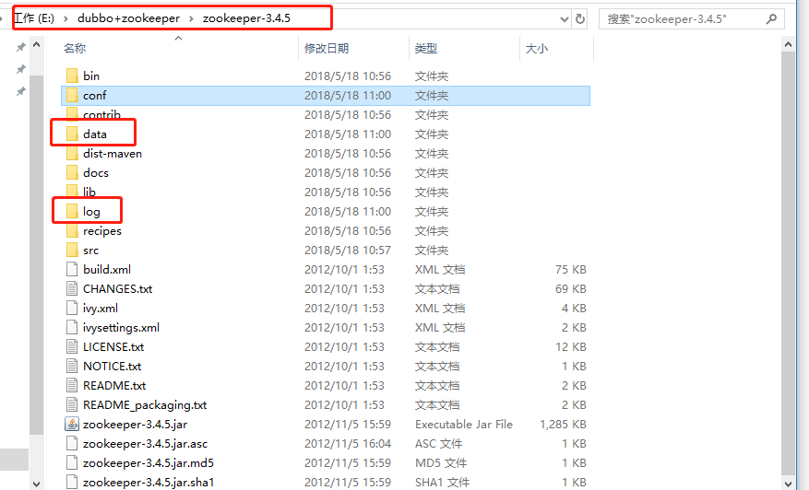
Task: Select the build.xml file name
Action: point(107,270)
